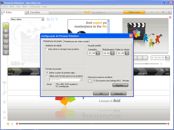Select the Videos album icon in sidebar
This screenshot has width=174, height=130.
tap(6, 26)
